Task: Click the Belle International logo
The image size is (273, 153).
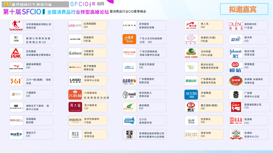Action: pyautogui.click(x=16, y=120)
